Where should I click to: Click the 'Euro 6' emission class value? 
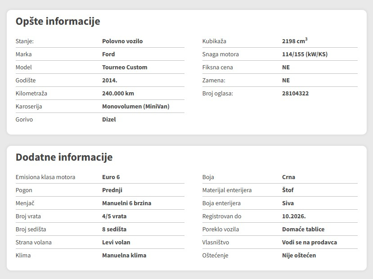[111, 177]
